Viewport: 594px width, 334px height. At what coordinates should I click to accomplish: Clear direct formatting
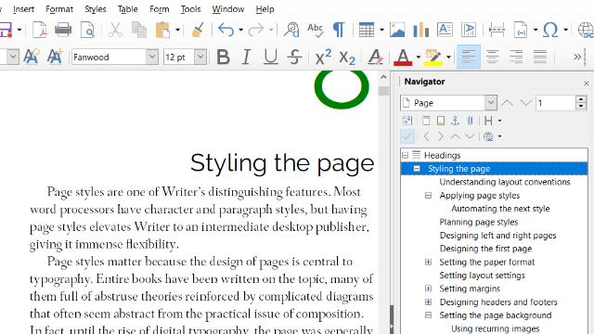pos(375,58)
